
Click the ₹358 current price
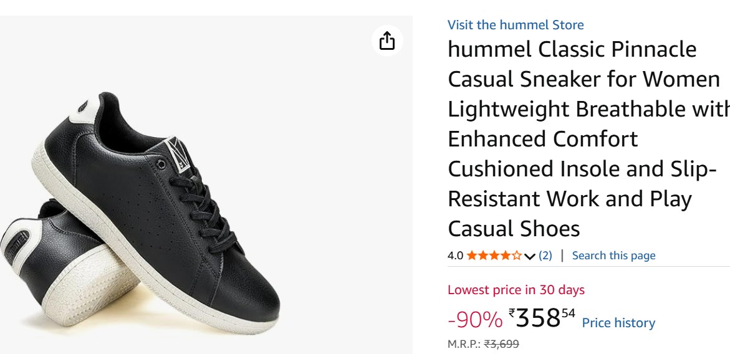tap(542, 318)
